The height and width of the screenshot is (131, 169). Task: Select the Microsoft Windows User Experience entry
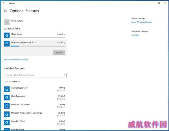coord(35,114)
